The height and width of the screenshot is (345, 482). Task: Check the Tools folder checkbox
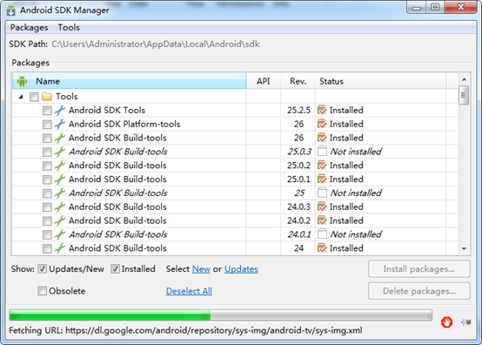point(34,97)
